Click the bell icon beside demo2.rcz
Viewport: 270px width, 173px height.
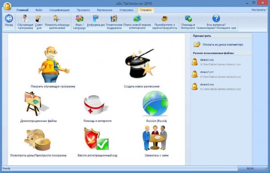195,74
